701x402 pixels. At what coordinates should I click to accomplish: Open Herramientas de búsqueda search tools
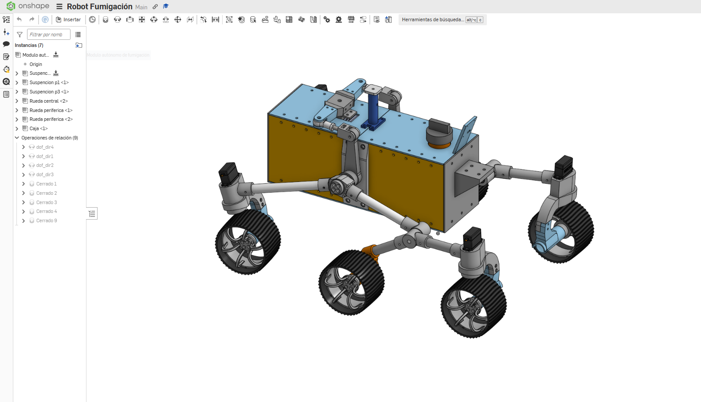[443, 19]
